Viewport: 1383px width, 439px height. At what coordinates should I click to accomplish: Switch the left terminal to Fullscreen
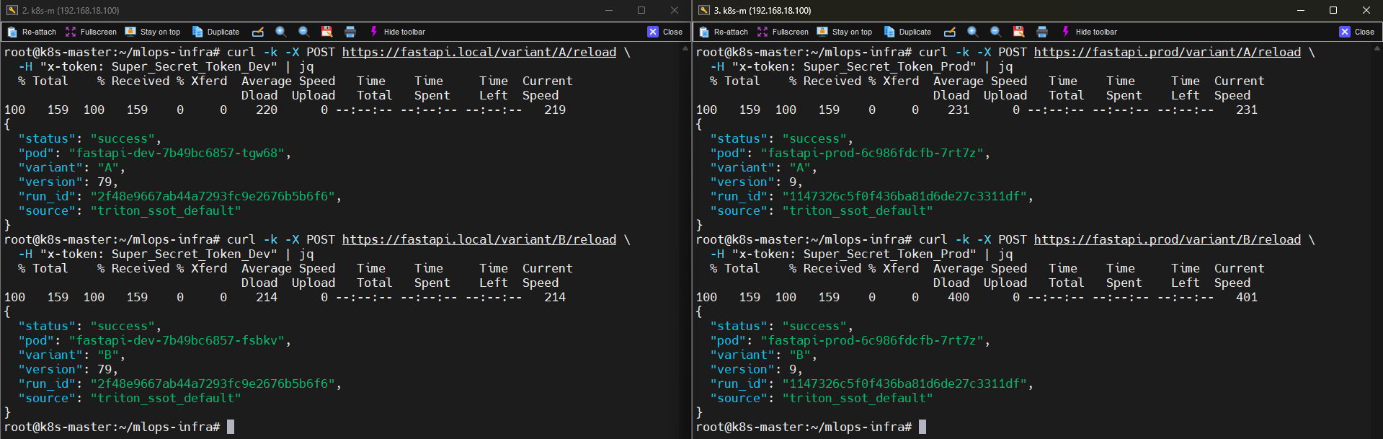pyautogui.click(x=91, y=32)
